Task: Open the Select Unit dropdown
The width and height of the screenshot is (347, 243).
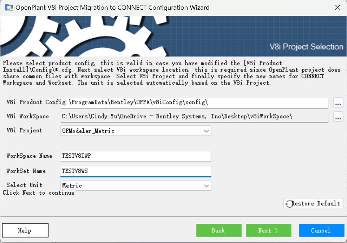Action: pyautogui.click(x=136, y=186)
